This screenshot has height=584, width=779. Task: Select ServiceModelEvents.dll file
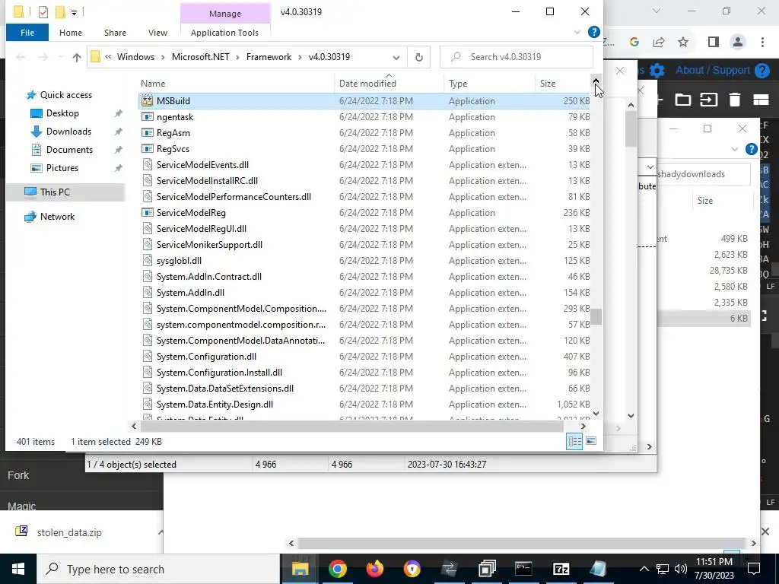pos(364,165)
